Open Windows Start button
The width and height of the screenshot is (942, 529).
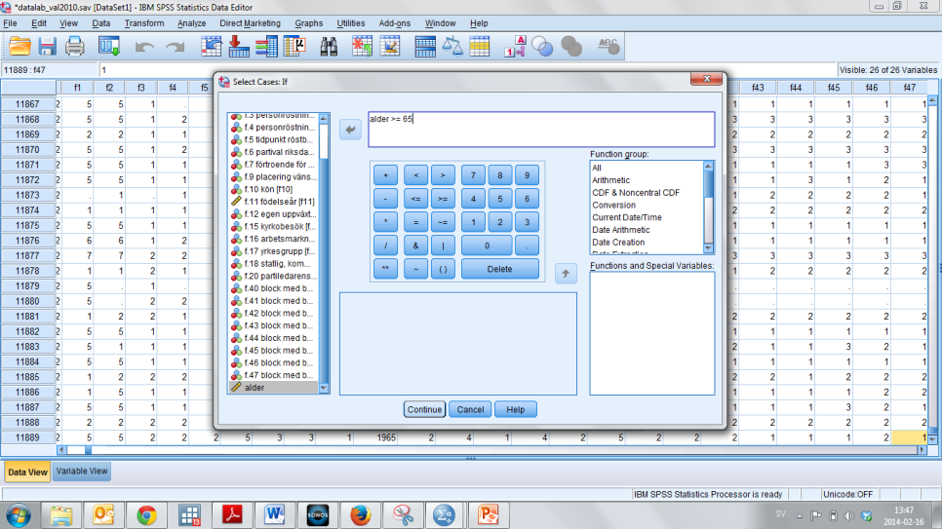coord(19,515)
